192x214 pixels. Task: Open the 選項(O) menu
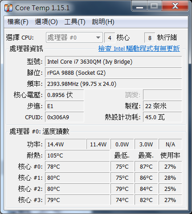46,22
